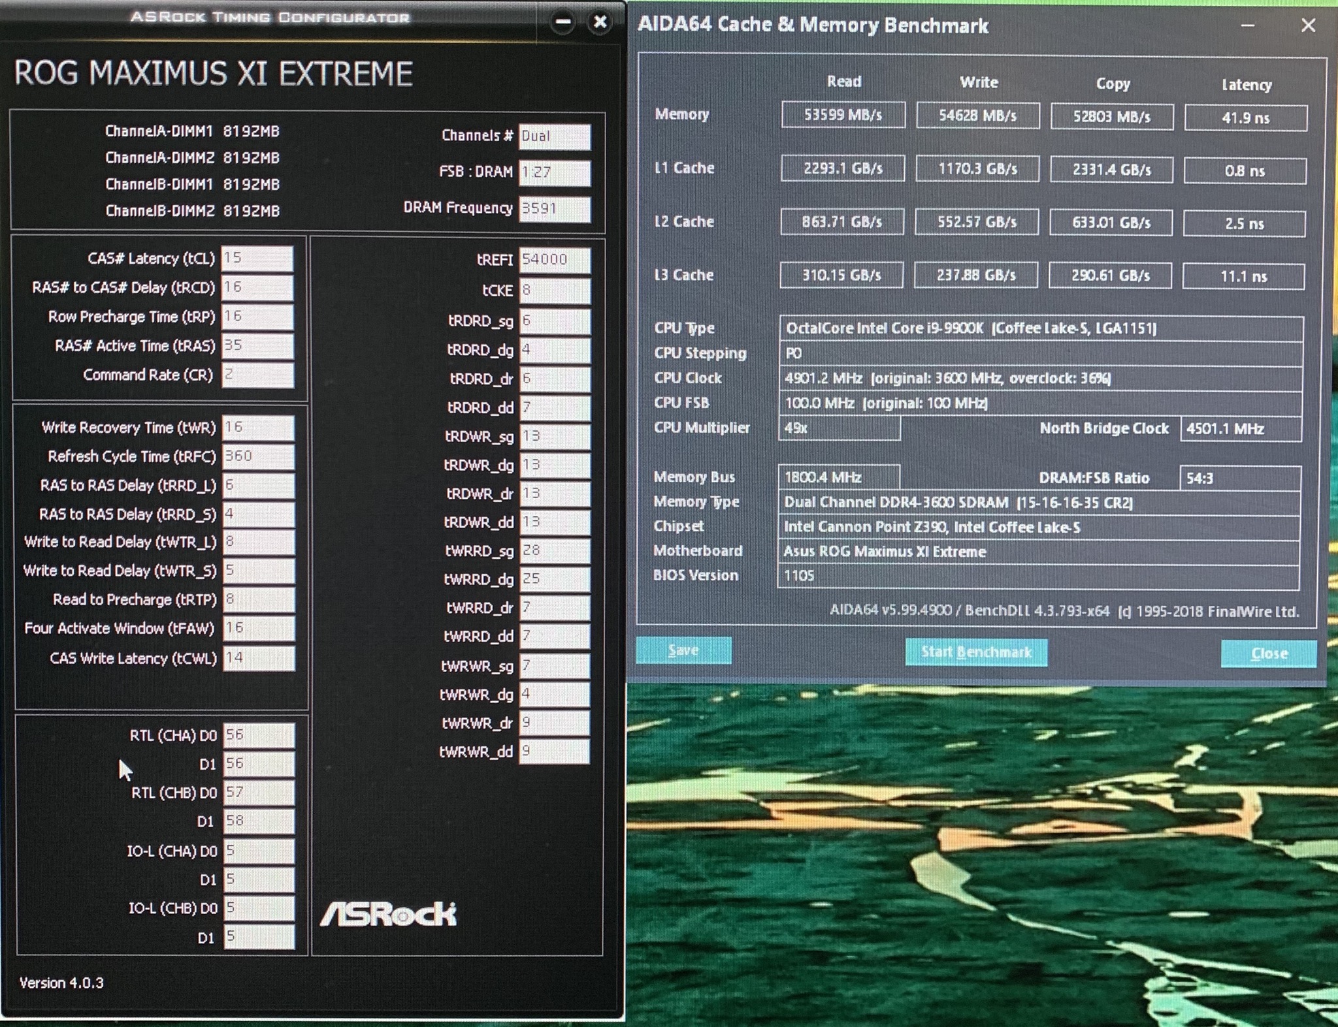Image resolution: width=1338 pixels, height=1027 pixels.
Task: Click the CPU Type information field
Action: tap(1041, 328)
